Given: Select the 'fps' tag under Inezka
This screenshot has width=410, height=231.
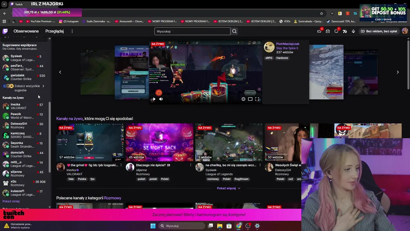Looking at the screenshot, I should (x=92, y=179).
